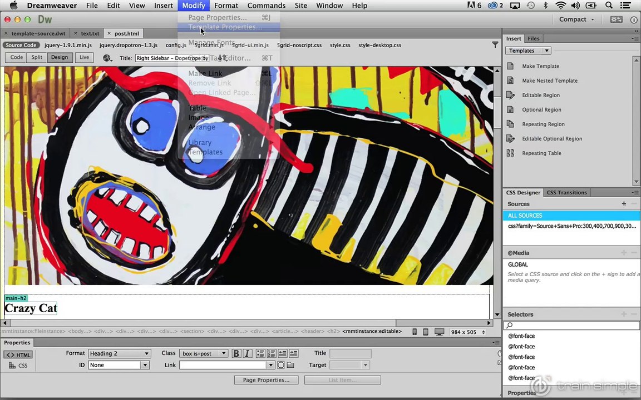Click the browse for file folder icon
The width and height of the screenshot is (641, 400).
[x=290, y=365]
